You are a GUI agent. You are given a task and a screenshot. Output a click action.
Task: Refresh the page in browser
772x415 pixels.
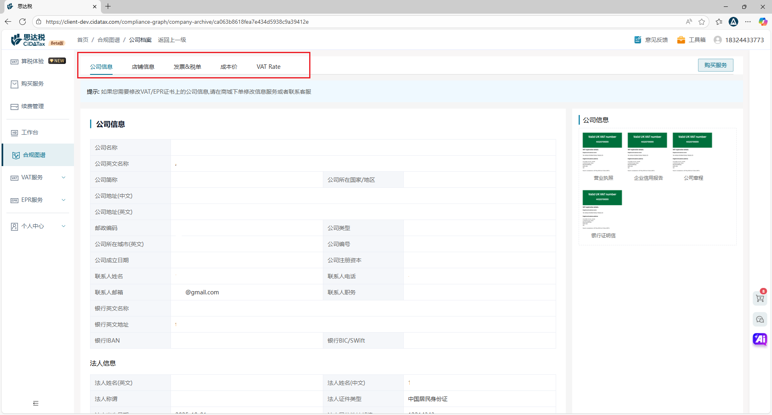coord(23,22)
